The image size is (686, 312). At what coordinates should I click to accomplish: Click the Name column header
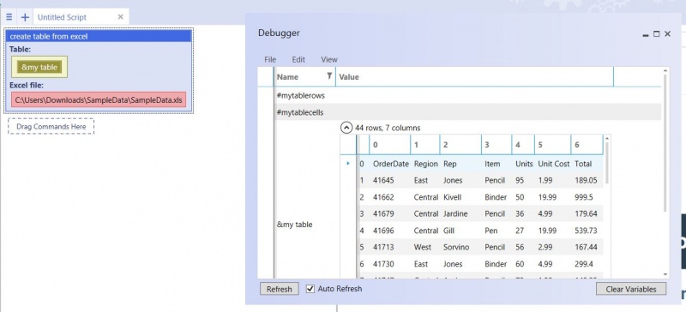click(x=304, y=76)
